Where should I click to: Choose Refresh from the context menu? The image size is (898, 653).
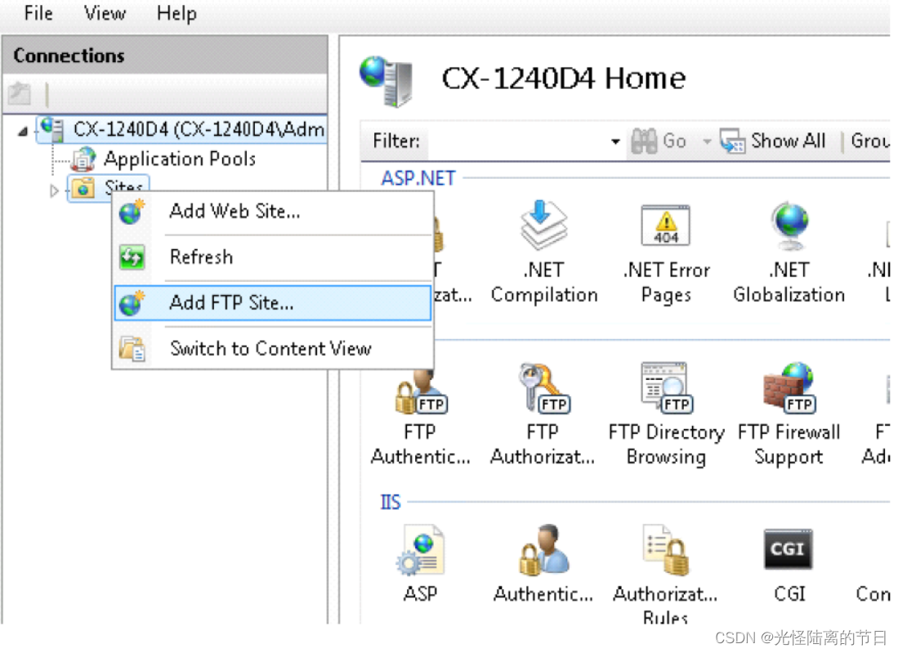pos(273,257)
